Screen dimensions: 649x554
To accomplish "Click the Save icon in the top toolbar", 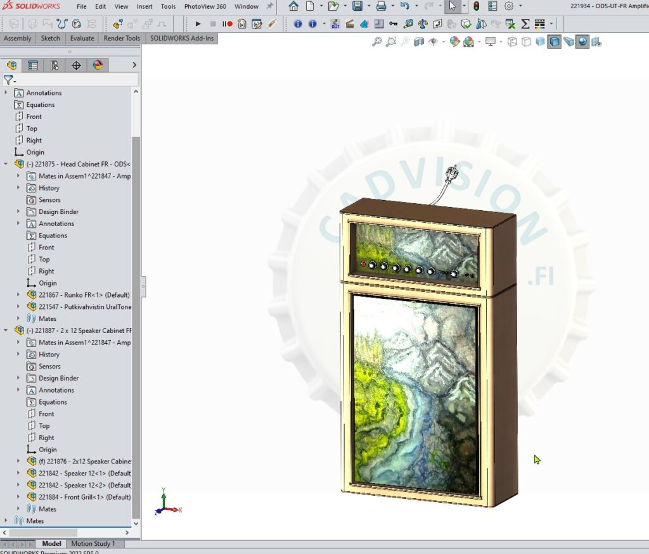I will (357, 6).
